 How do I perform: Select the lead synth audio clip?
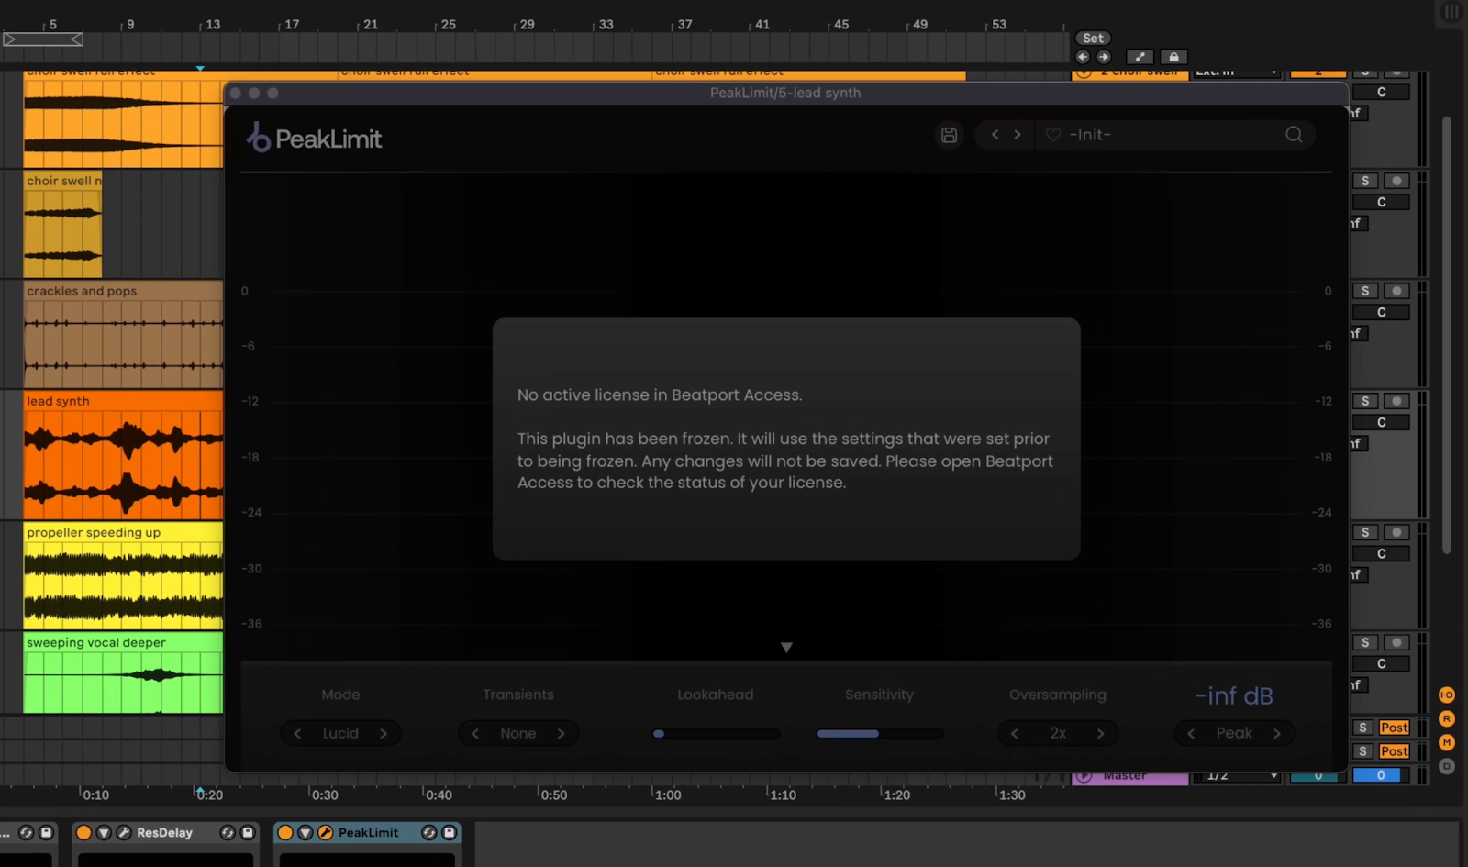click(123, 456)
